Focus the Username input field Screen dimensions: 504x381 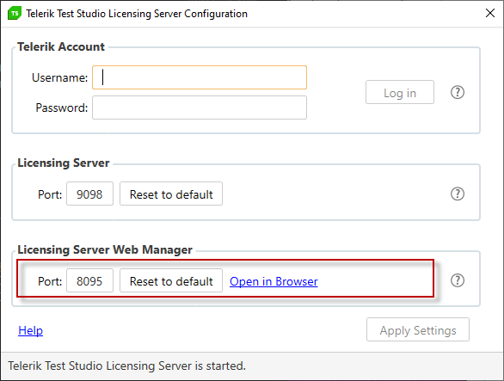pyautogui.click(x=200, y=77)
